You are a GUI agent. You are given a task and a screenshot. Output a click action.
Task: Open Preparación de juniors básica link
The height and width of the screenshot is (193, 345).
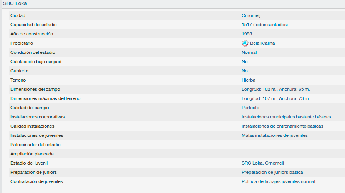coord(272,172)
